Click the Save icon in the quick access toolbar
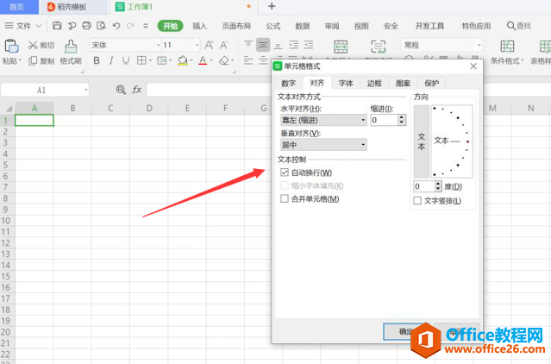 tap(57, 26)
